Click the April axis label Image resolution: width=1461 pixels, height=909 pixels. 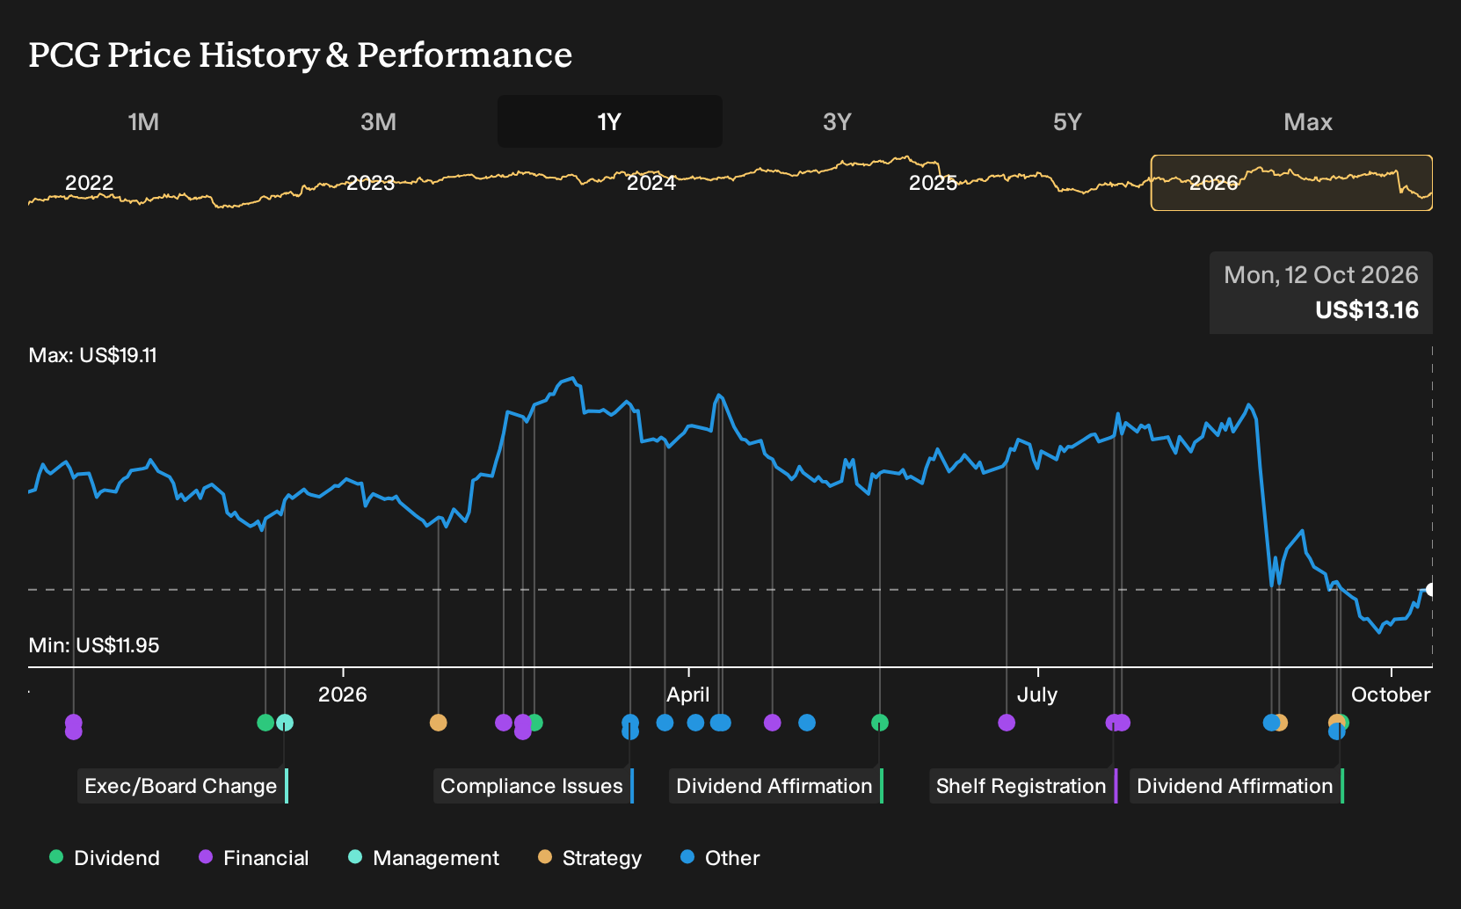click(x=688, y=694)
